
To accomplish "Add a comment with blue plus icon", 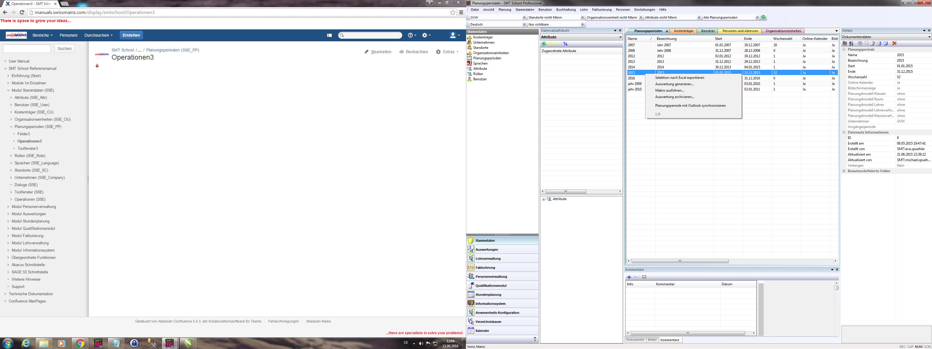I will (x=629, y=277).
